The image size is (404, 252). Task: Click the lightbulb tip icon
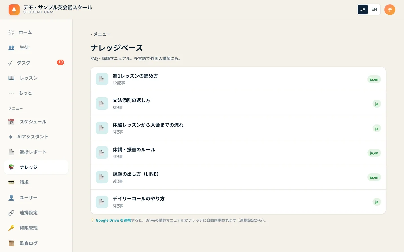click(92, 221)
